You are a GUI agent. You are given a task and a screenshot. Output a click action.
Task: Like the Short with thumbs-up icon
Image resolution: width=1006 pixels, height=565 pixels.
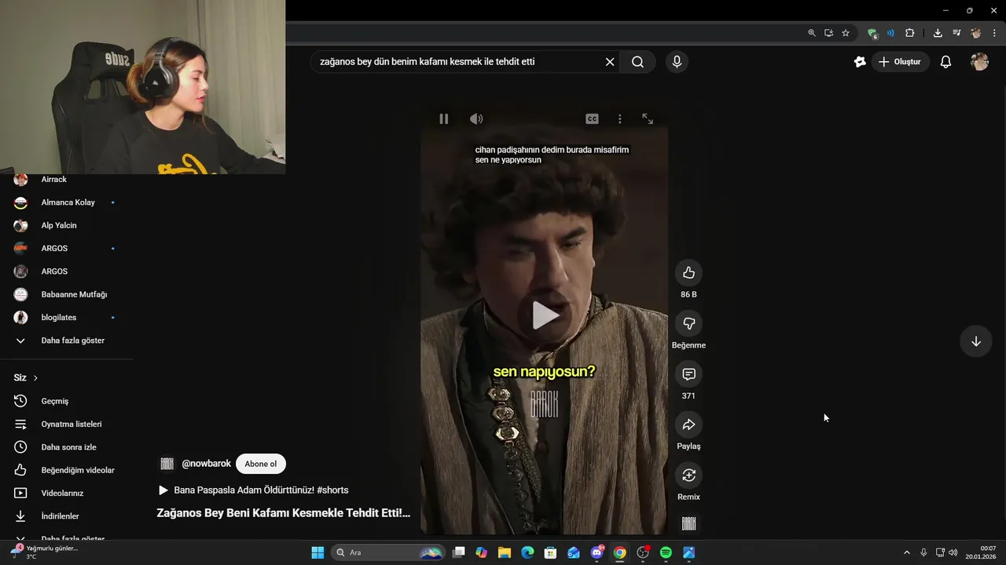[x=688, y=273]
